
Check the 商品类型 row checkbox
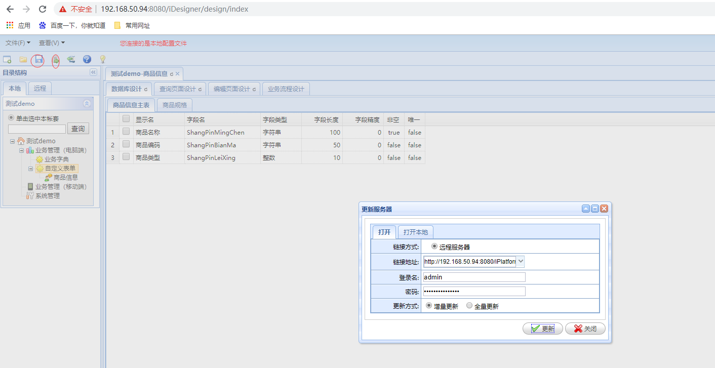tap(126, 157)
